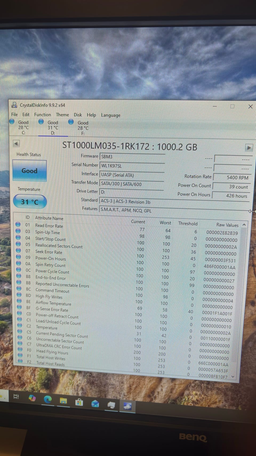This screenshot has height=456, width=256.
Task: Open File Explorer from the taskbar
Action: pos(63,400)
